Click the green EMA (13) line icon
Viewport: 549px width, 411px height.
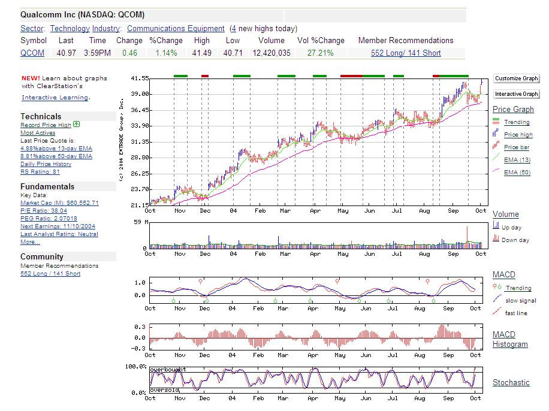[x=496, y=159]
